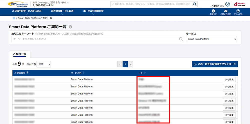250x124 pixels.
Task: Click メモ編集 in the third table row
Action: 229,94
